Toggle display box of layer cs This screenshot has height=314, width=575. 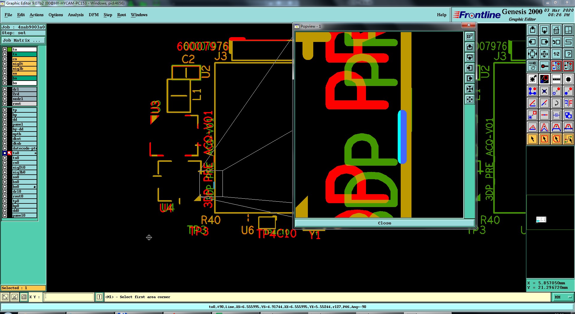5,59
